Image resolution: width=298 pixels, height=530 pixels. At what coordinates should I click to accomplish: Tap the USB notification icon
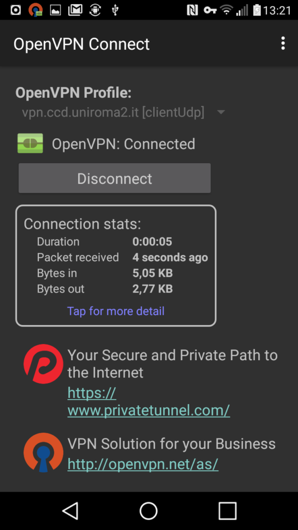115,10
